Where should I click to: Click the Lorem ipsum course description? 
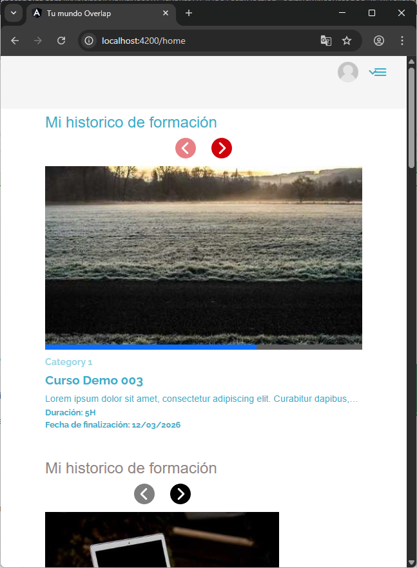[201, 399]
